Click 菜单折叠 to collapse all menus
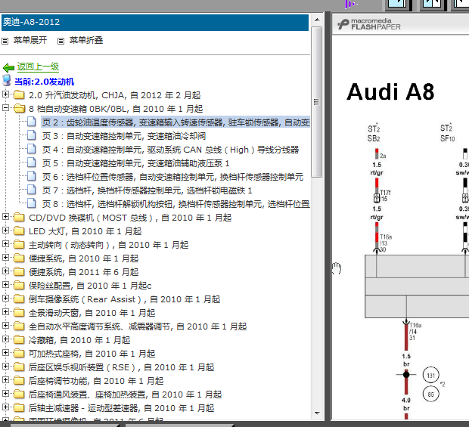The image size is (469, 427). click(86, 40)
